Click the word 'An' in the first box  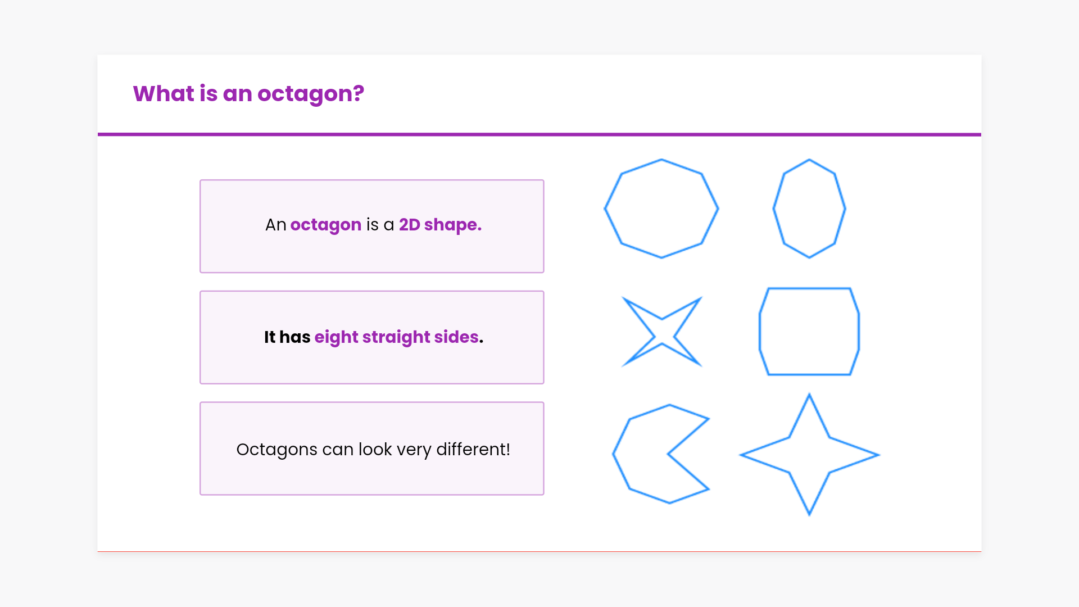275,225
